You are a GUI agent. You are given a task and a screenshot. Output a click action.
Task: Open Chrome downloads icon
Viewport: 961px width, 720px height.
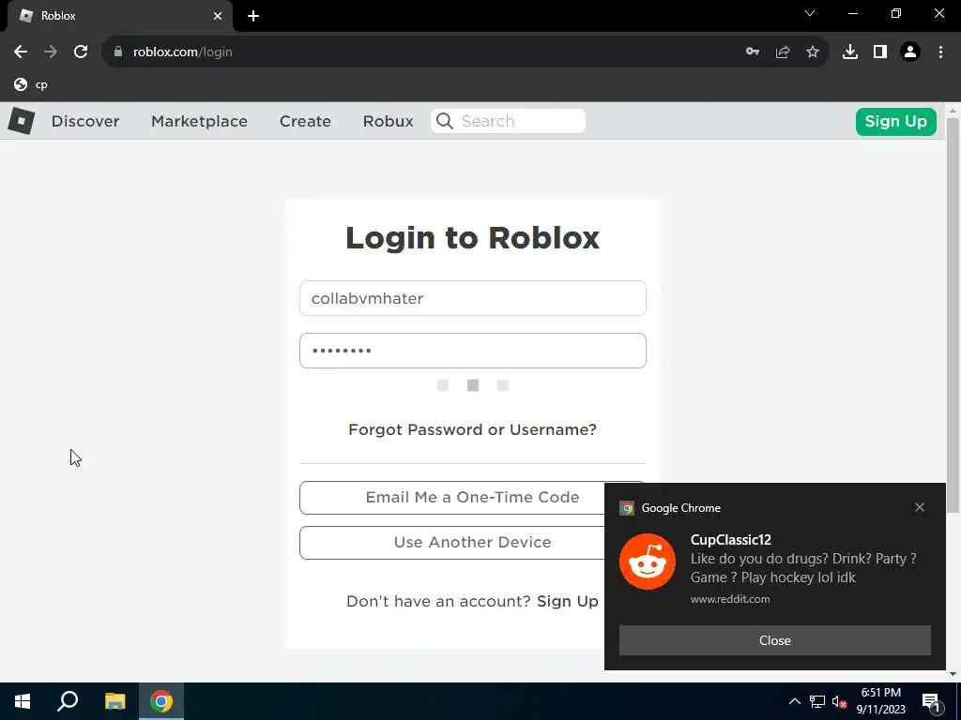coord(850,52)
